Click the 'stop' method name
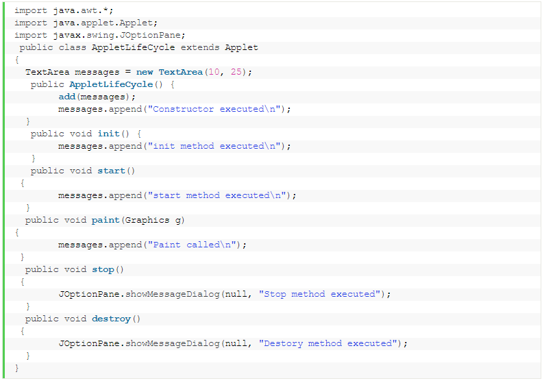This screenshot has width=542, height=381. click(103, 270)
